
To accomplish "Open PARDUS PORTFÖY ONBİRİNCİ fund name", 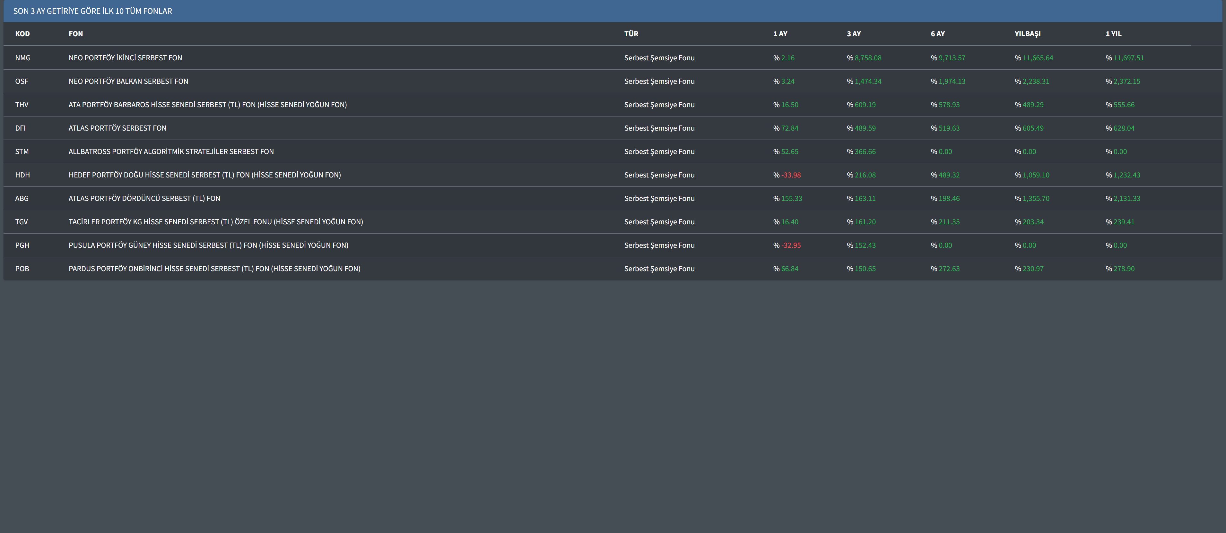I will coord(214,269).
